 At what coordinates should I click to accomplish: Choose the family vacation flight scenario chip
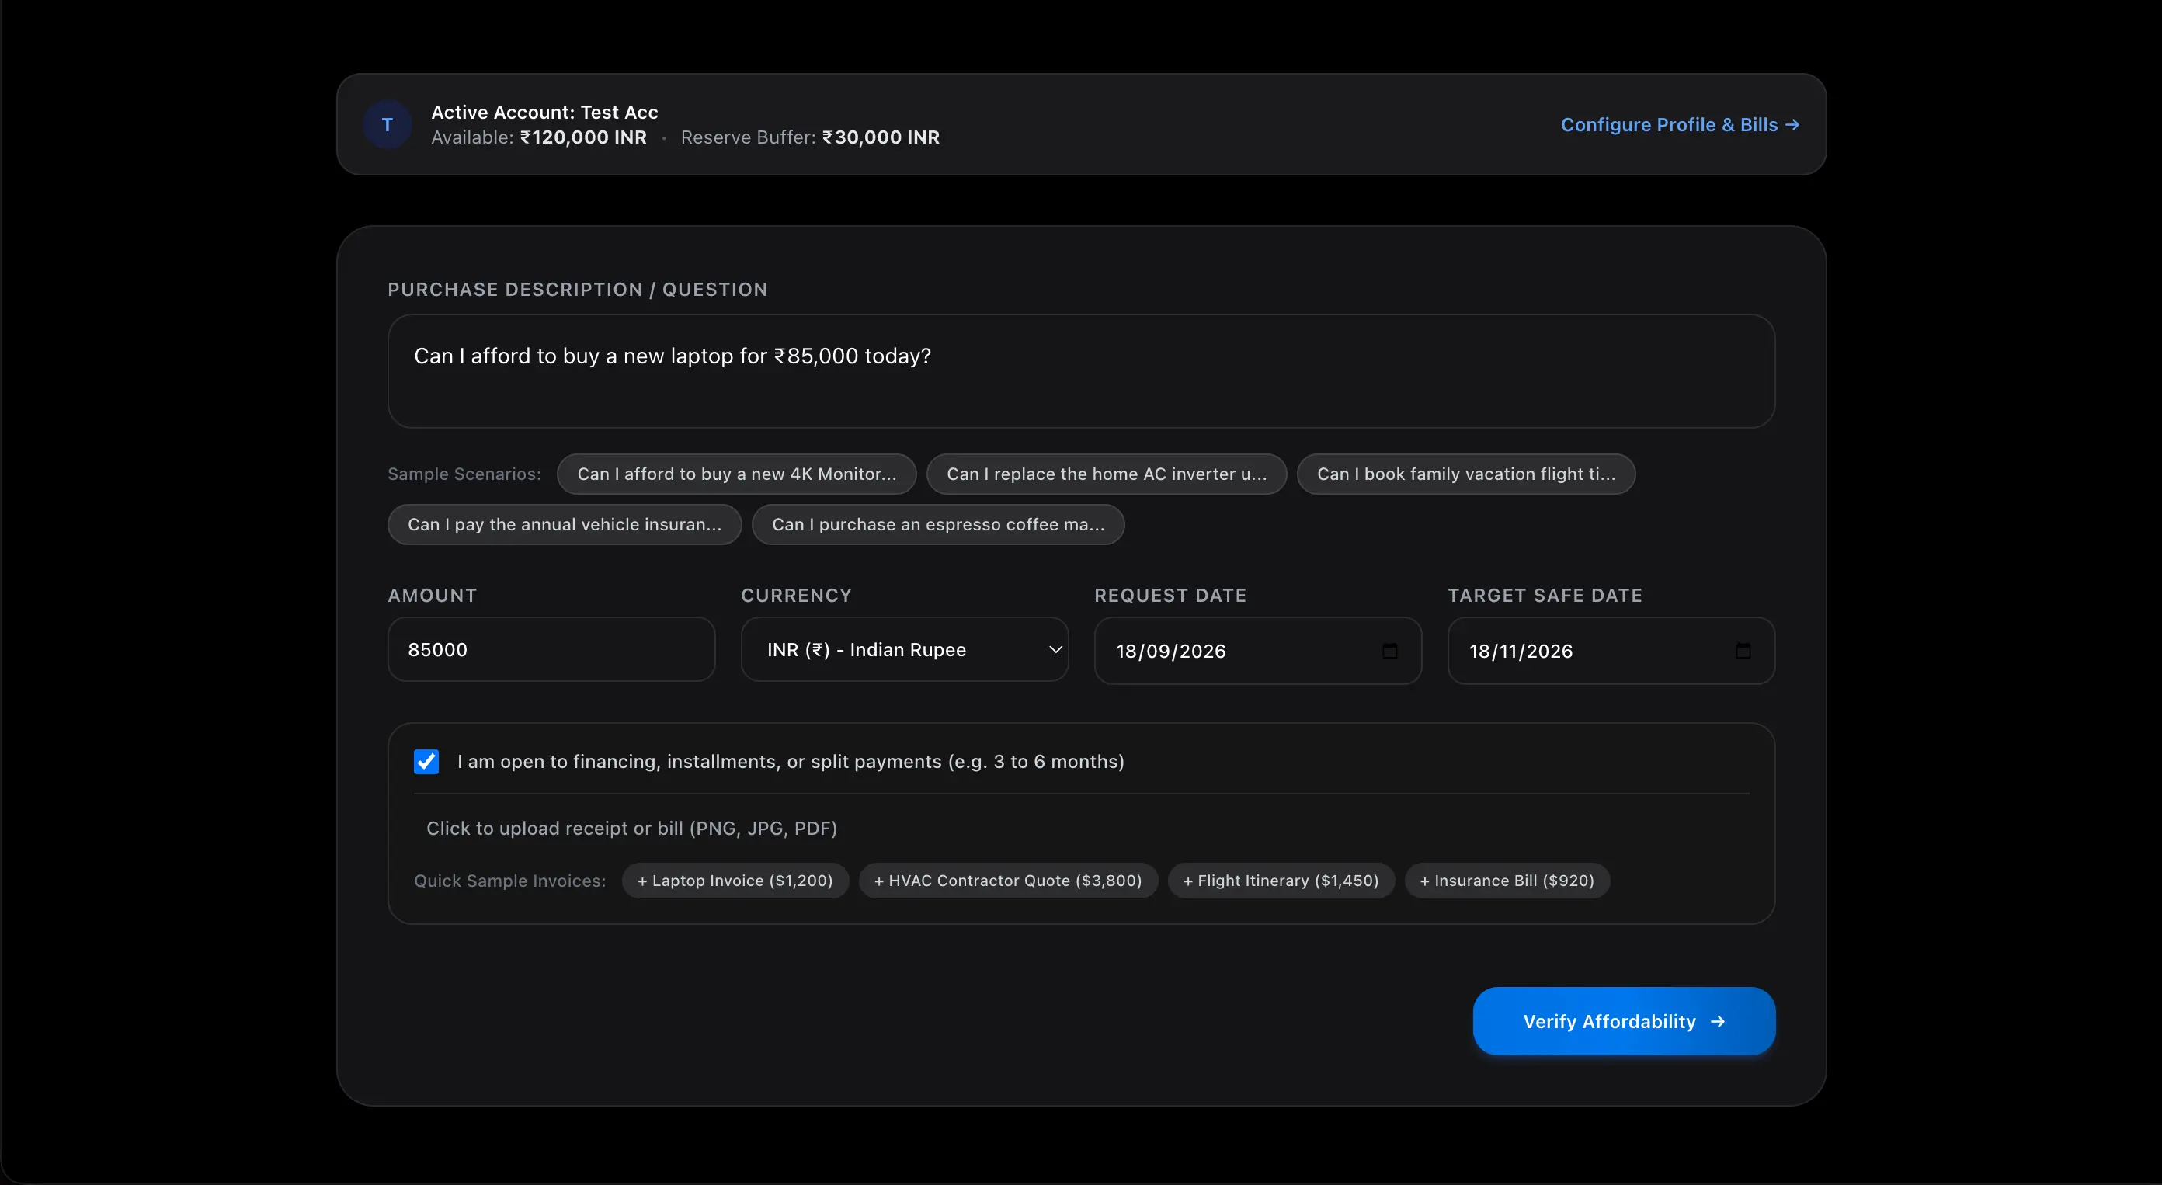(1465, 474)
